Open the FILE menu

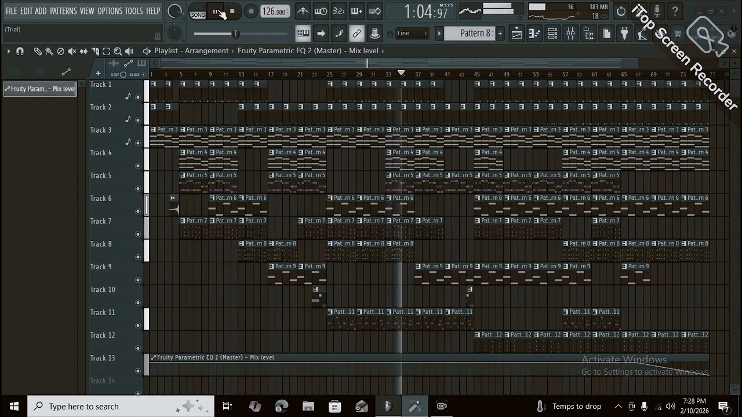coord(11,11)
